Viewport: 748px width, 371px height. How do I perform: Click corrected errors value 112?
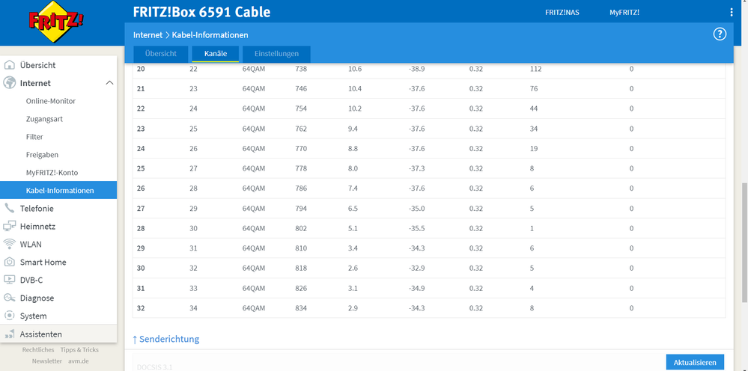coord(535,69)
